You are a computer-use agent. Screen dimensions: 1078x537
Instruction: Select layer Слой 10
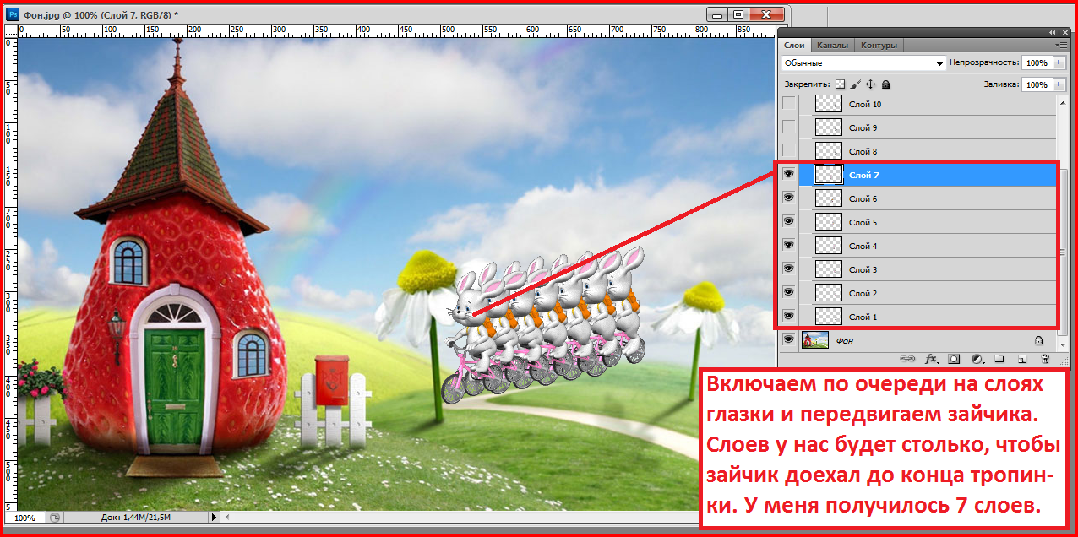928,104
